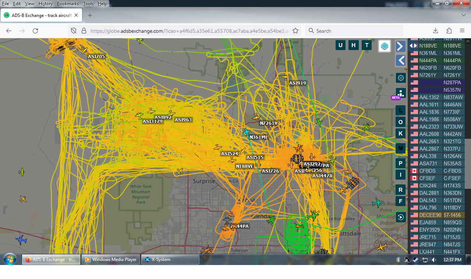Click the Steam tray icon
The width and height of the screenshot is (471, 279).
(416, 260)
